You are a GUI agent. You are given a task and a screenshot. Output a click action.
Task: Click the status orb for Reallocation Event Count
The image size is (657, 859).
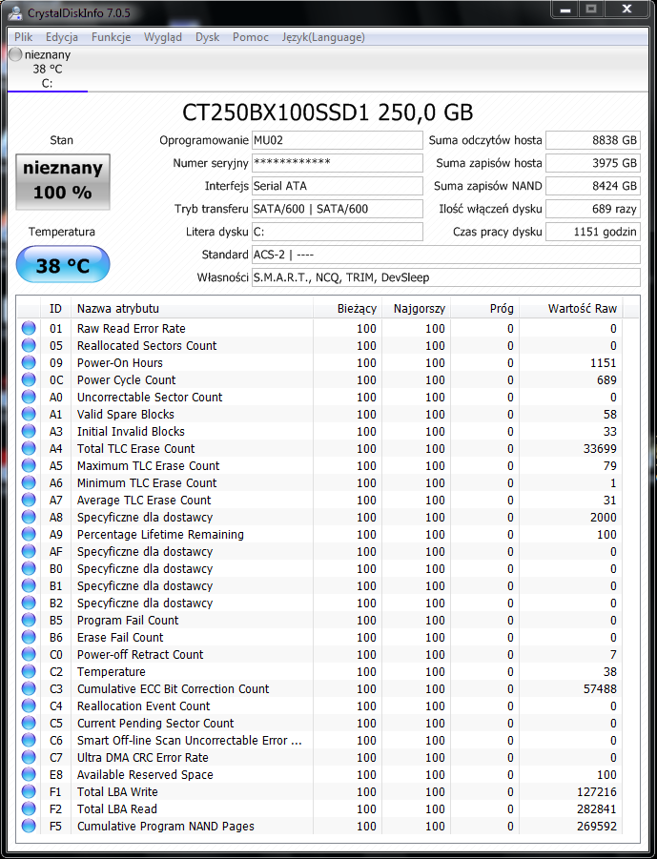(29, 706)
